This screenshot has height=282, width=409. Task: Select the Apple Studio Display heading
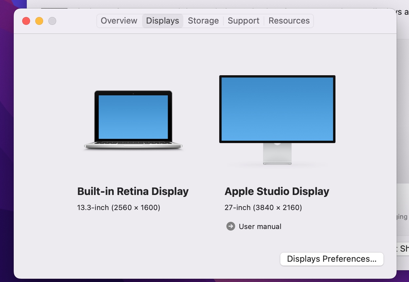pos(277,191)
